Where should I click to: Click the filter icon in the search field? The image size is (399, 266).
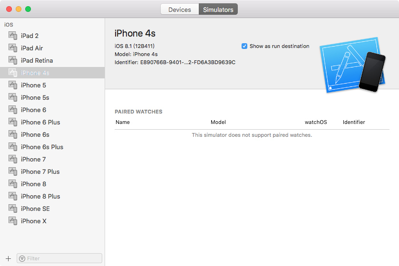pyautogui.click(x=22, y=258)
